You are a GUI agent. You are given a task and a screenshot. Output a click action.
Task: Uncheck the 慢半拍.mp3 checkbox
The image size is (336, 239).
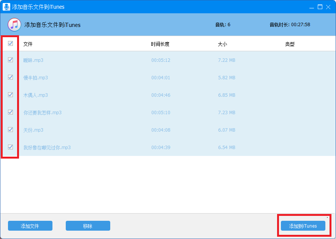pos(10,77)
